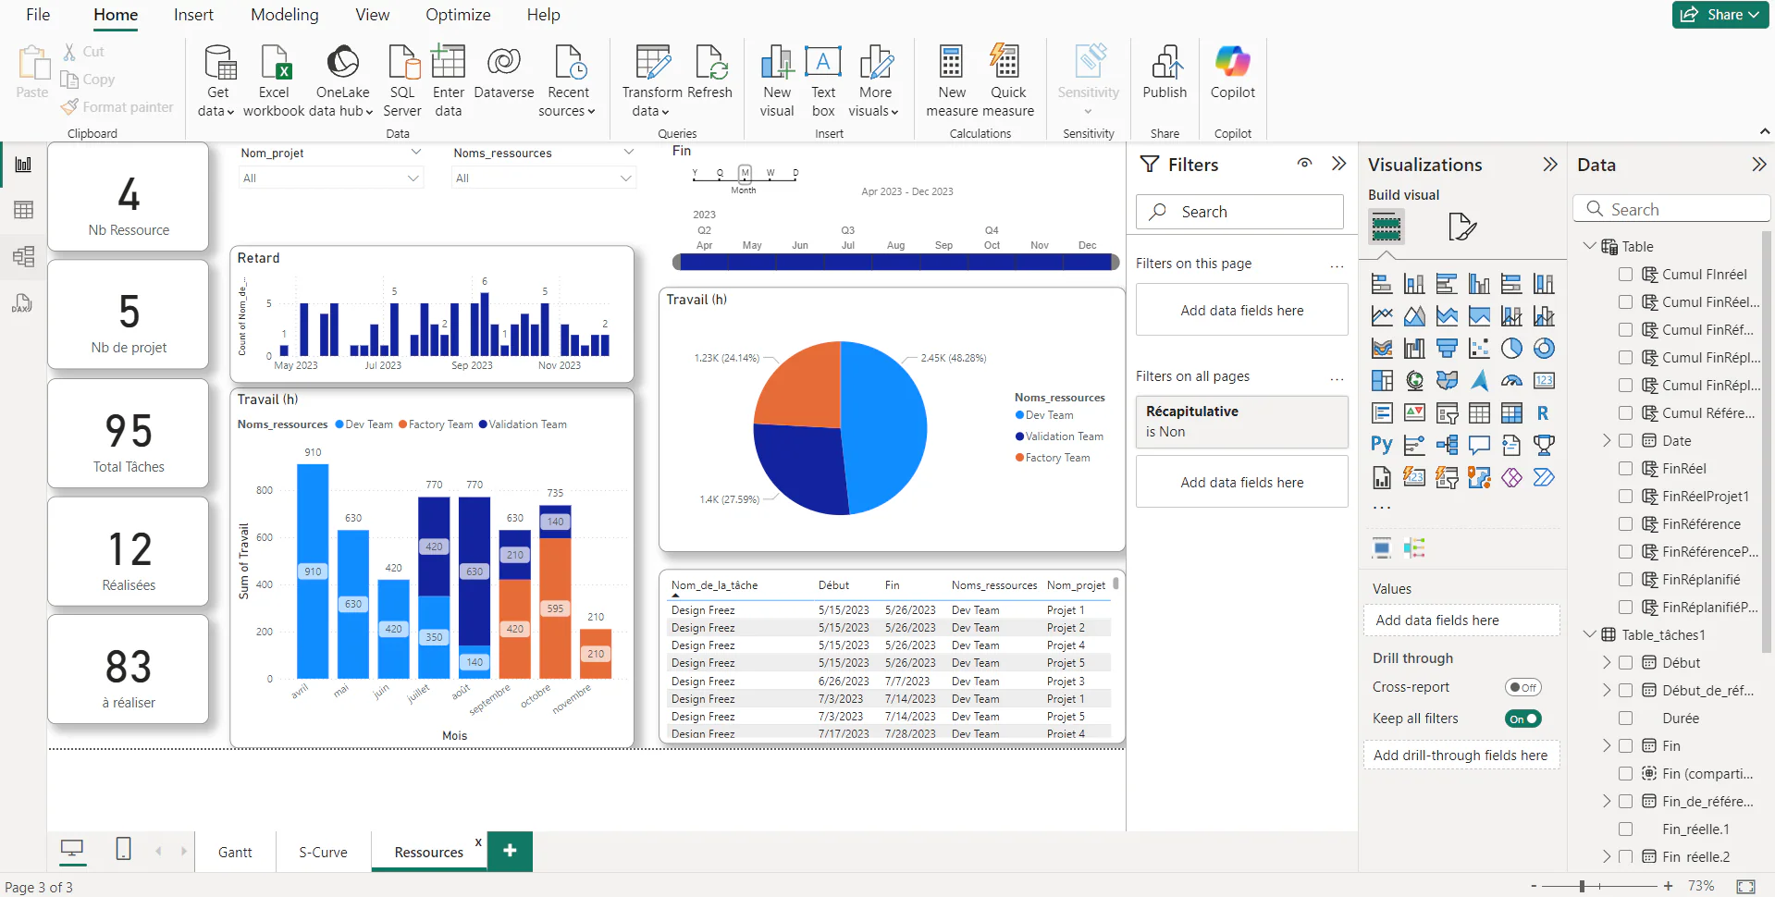1775x897 pixels.
Task: Insert a Text box
Action: 822,79
